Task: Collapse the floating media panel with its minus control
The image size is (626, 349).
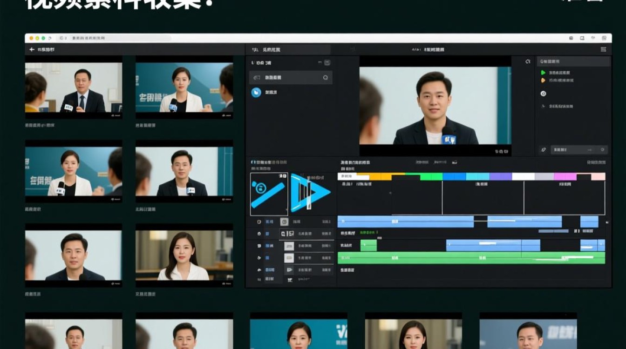Action: tap(320, 62)
